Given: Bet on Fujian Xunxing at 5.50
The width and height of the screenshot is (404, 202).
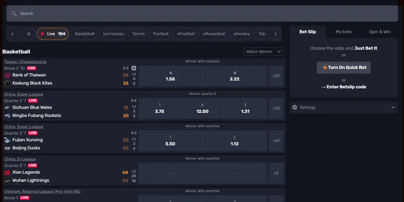Looking at the screenshot, I should coord(170,141).
